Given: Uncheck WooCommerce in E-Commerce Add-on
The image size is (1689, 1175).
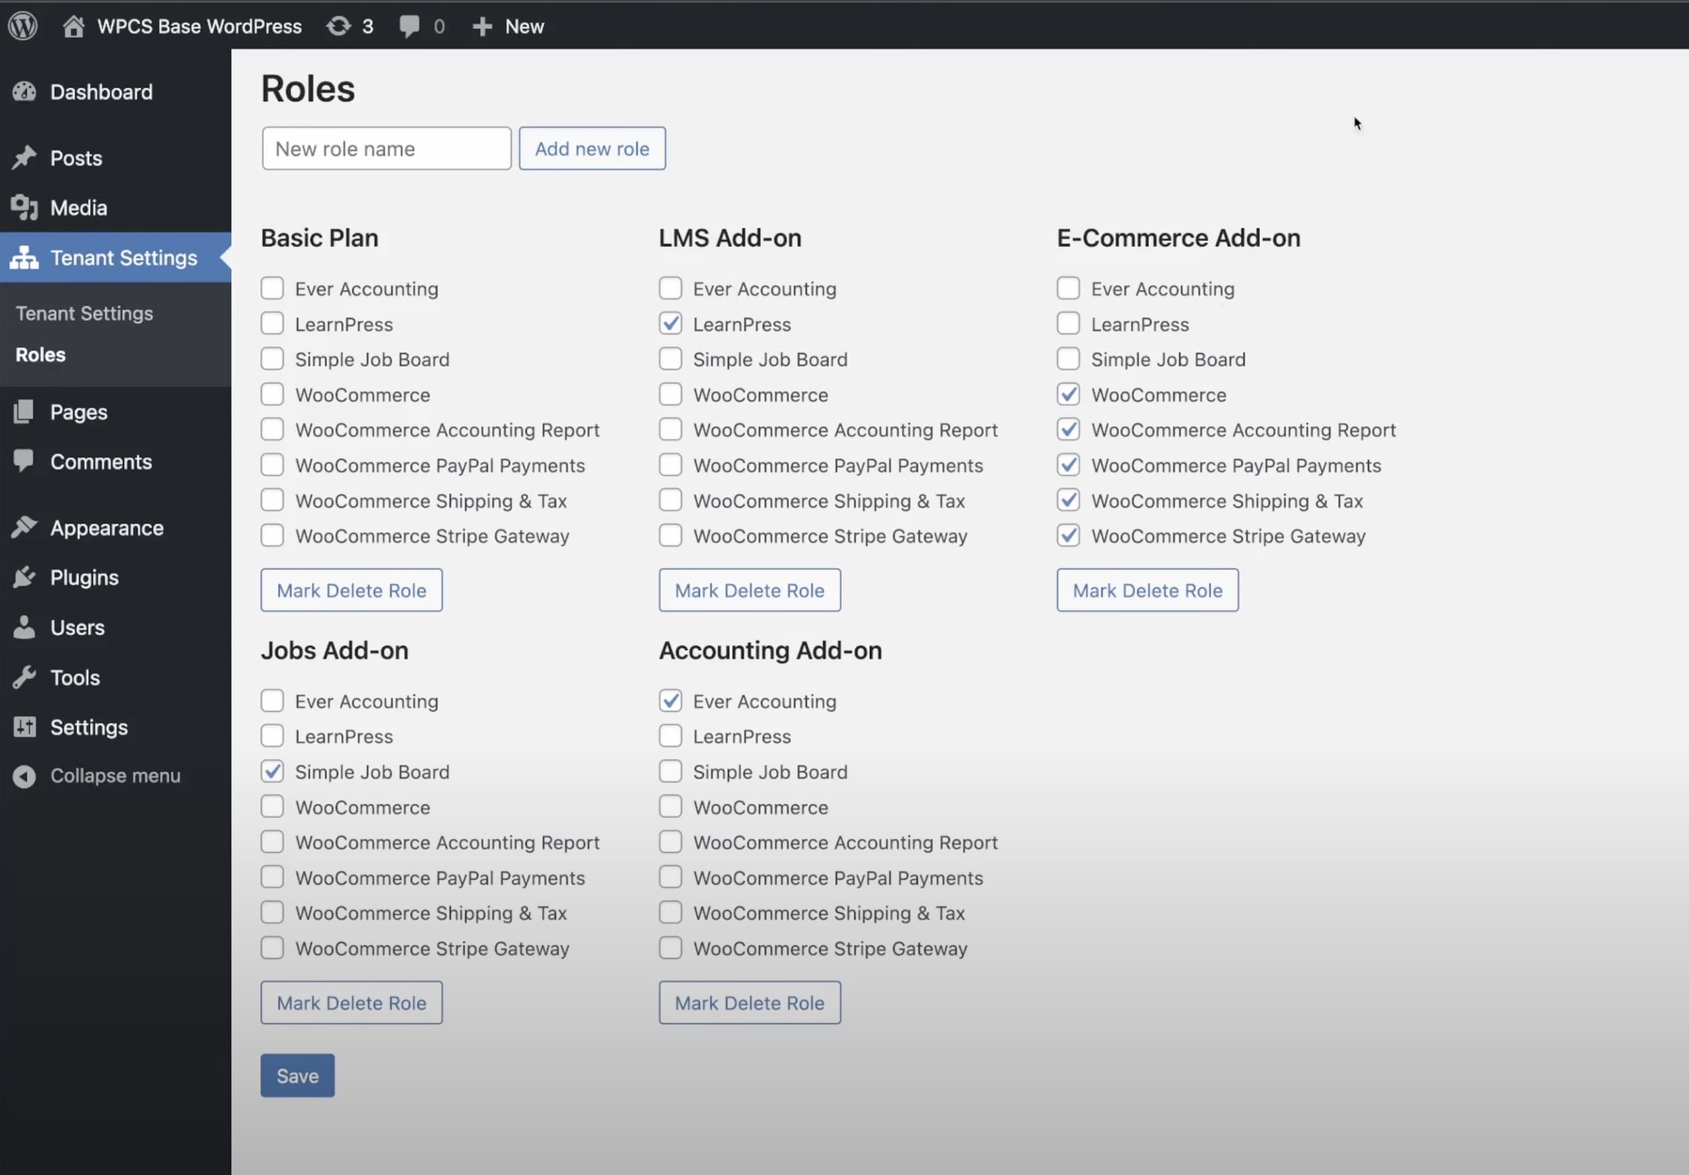Looking at the screenshot, I should [x=1068, y=395].
